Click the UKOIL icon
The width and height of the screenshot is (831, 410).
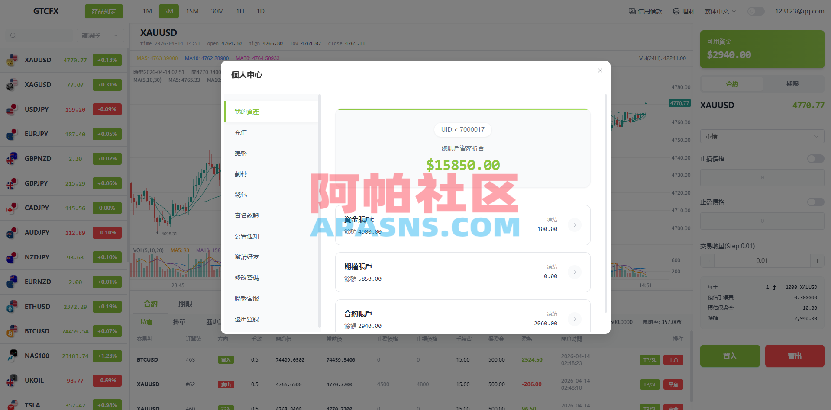(12, 381)
